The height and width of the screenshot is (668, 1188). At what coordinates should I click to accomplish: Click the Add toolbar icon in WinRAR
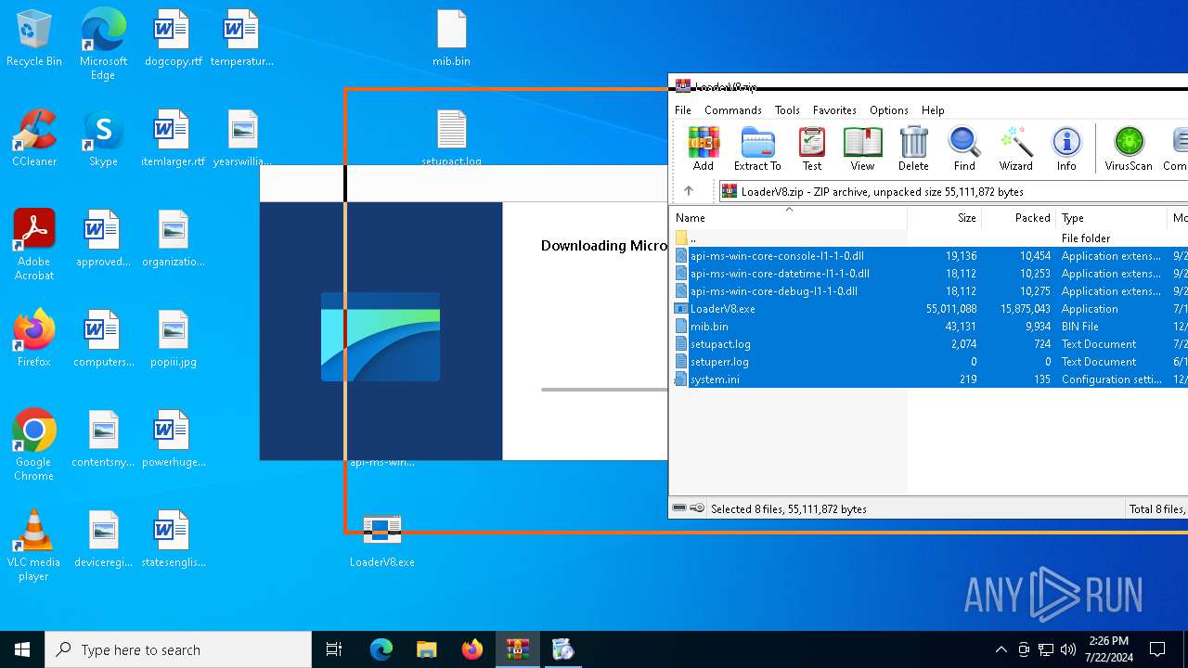704,149
